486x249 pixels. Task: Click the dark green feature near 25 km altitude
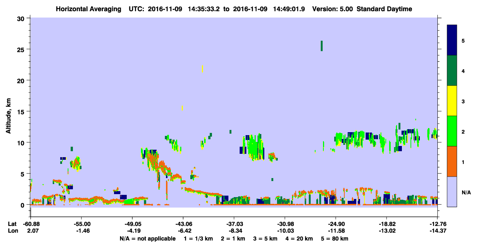[322, 46]
